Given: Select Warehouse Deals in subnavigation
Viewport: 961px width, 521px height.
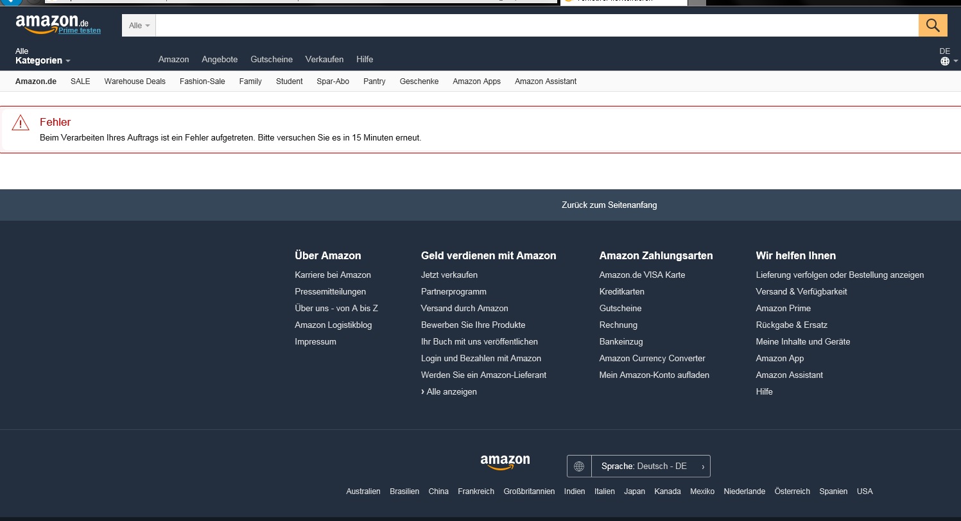Looking at the screenshot, I should (x=135, y=81).
